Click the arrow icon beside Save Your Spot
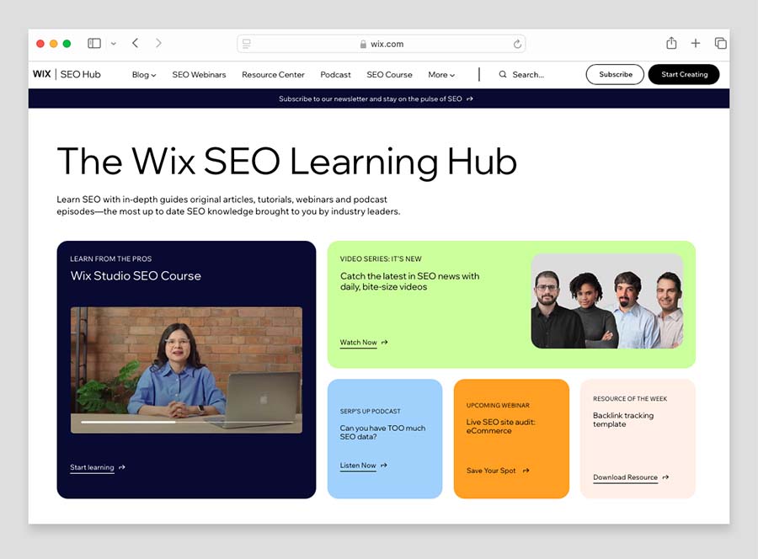The width and height of the screenshot is (758, 559). click(526, 471)
